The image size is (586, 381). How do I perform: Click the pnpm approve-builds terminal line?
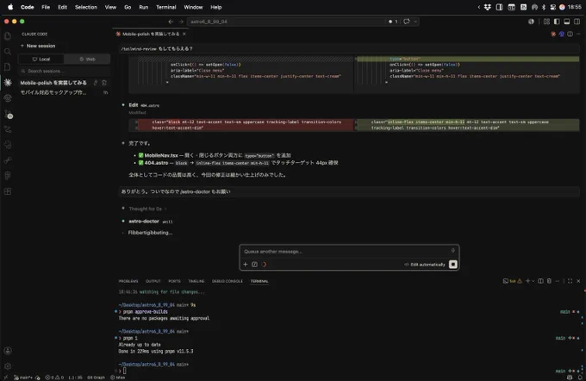coord(146,311)
